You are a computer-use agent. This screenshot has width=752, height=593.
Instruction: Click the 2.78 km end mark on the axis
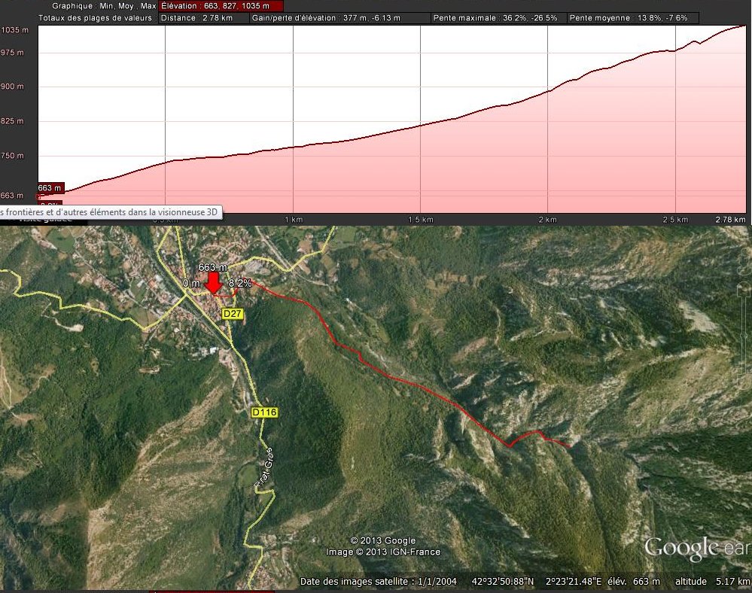click(729, 220)
